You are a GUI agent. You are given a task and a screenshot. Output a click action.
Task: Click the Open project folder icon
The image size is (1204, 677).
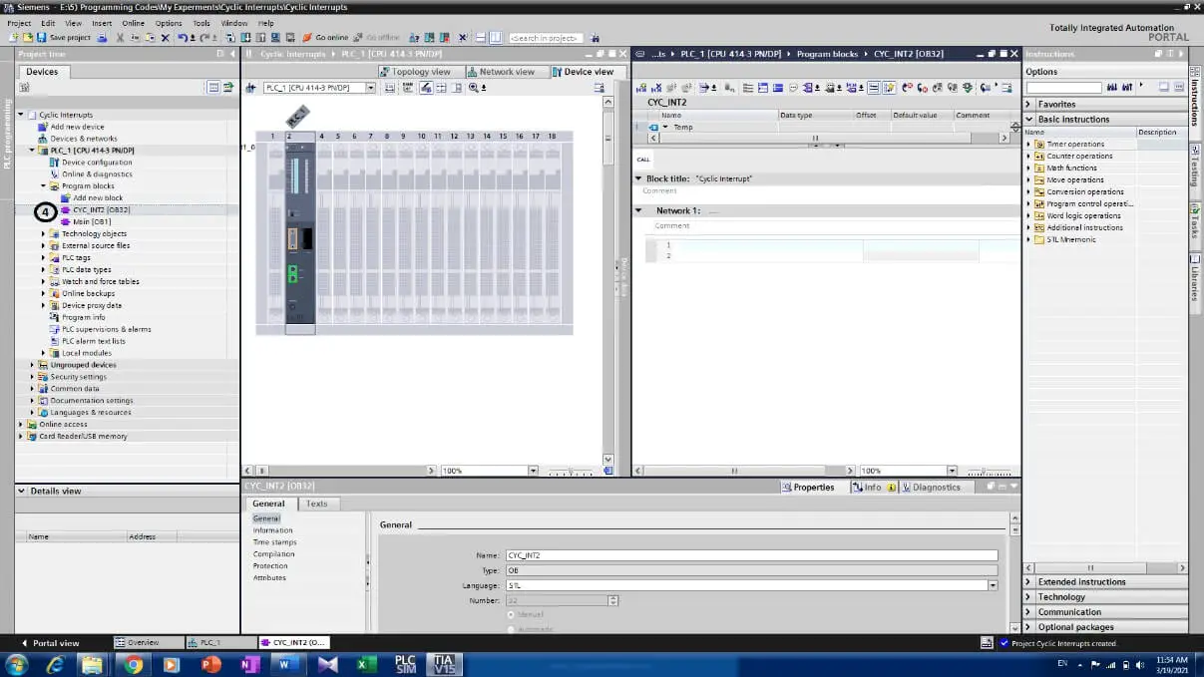(27, 37)
